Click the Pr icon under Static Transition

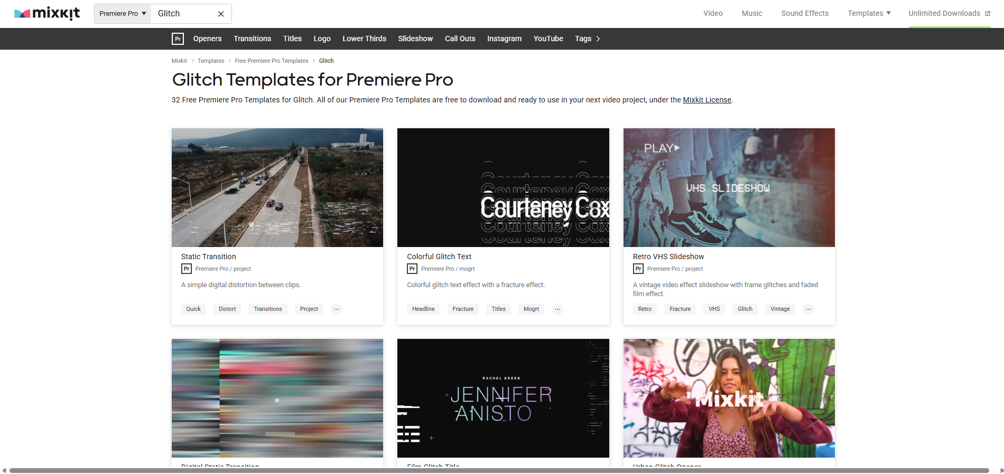(187, 269)
